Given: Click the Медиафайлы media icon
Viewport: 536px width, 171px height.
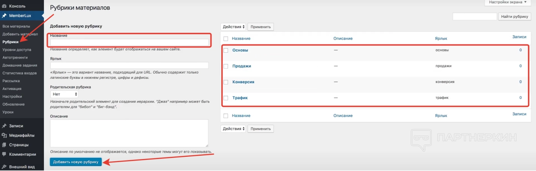Looking at the screenshot, I should (4, 135).
